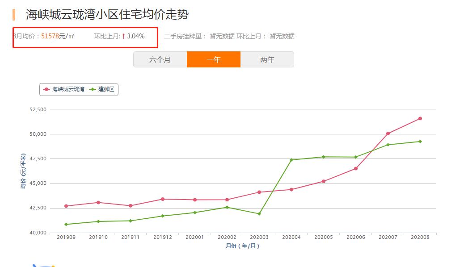
Task: Click red data point at 202004
Action: (291, 189)
